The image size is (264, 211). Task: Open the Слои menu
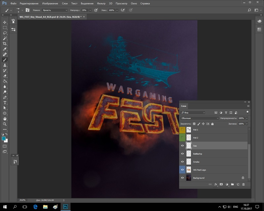click(65, 3)
